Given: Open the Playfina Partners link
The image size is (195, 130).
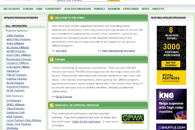Looking at the screenshot, I should 17,79.
